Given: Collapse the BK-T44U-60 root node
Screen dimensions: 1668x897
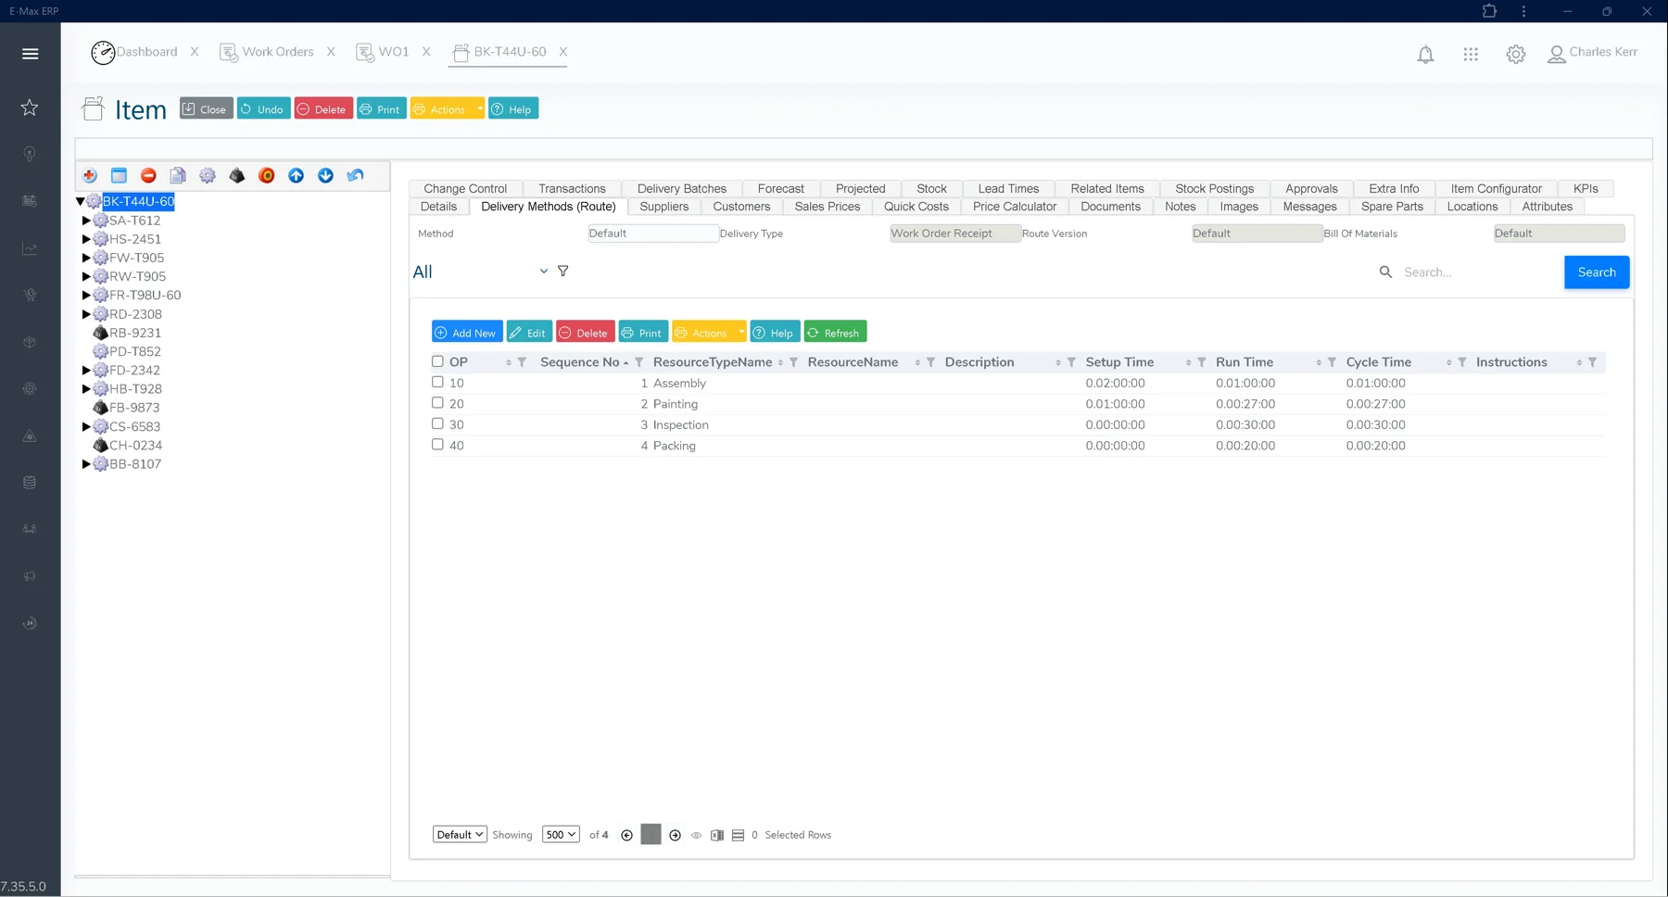Looking at the screenshot, I should coord(81,201).
